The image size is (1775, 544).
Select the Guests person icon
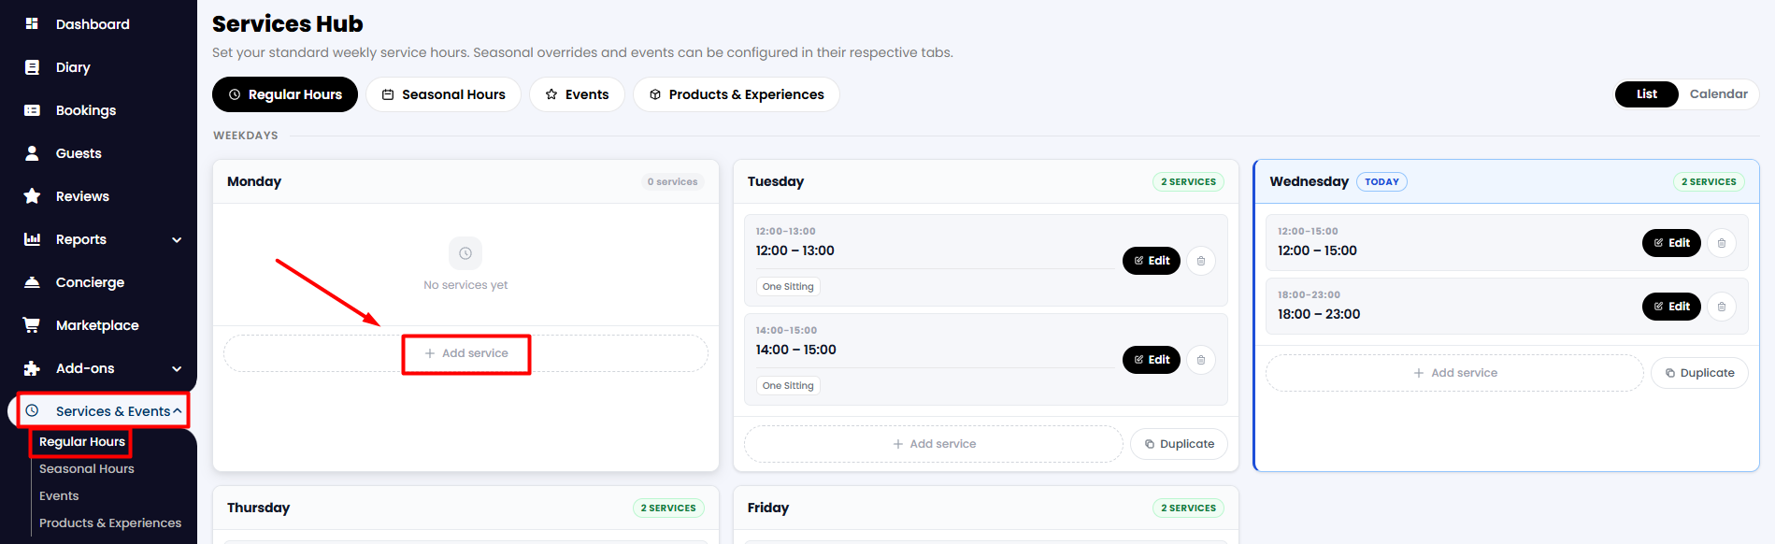[x=32, y=153]
